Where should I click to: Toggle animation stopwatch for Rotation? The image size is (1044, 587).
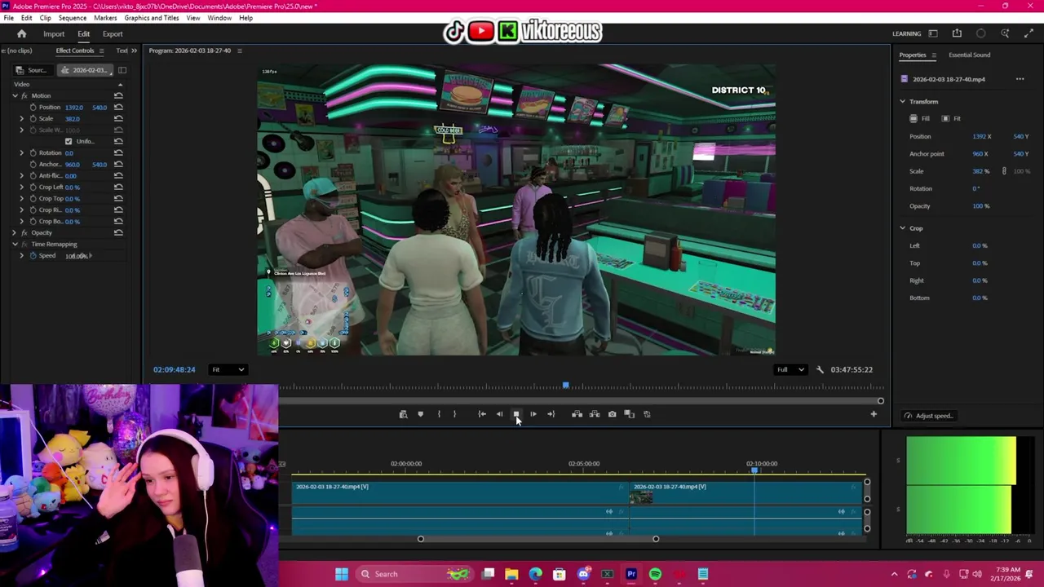coord(33,152)
